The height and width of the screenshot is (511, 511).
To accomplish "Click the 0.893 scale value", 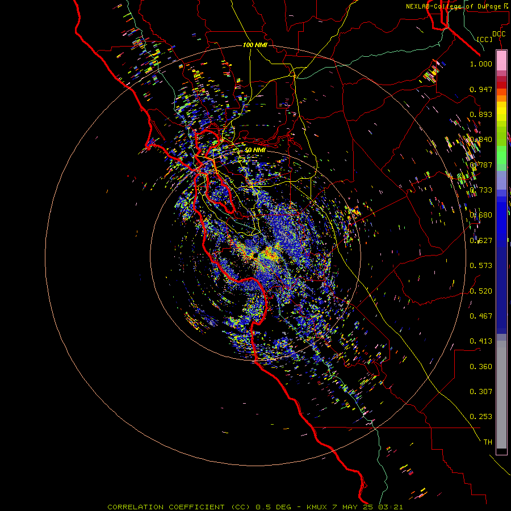I will point(481,114).
